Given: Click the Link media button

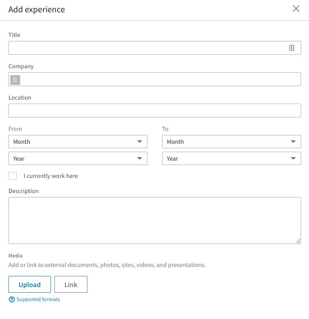Looking at the screenshot, I should tap(71, 284).
